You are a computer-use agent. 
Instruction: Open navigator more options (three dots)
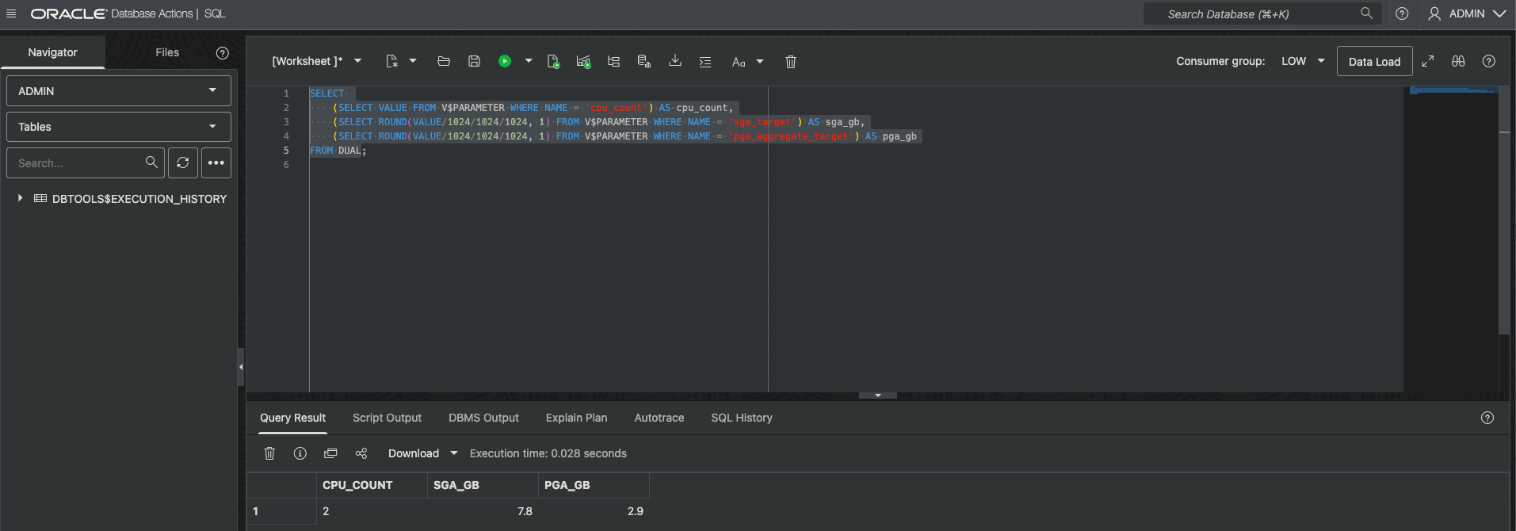[216, 162]
